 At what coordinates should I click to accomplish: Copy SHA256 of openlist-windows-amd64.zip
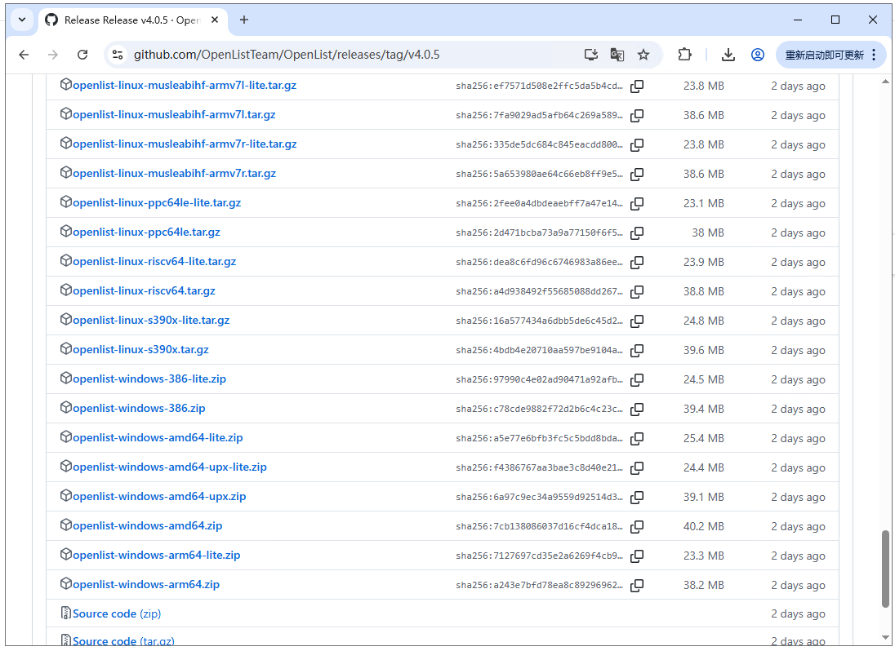[637, 526]
